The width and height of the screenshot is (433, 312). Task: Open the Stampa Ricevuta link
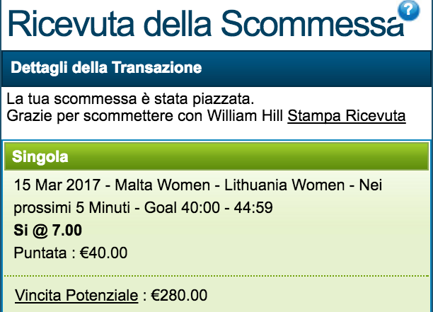click(347, 116)
